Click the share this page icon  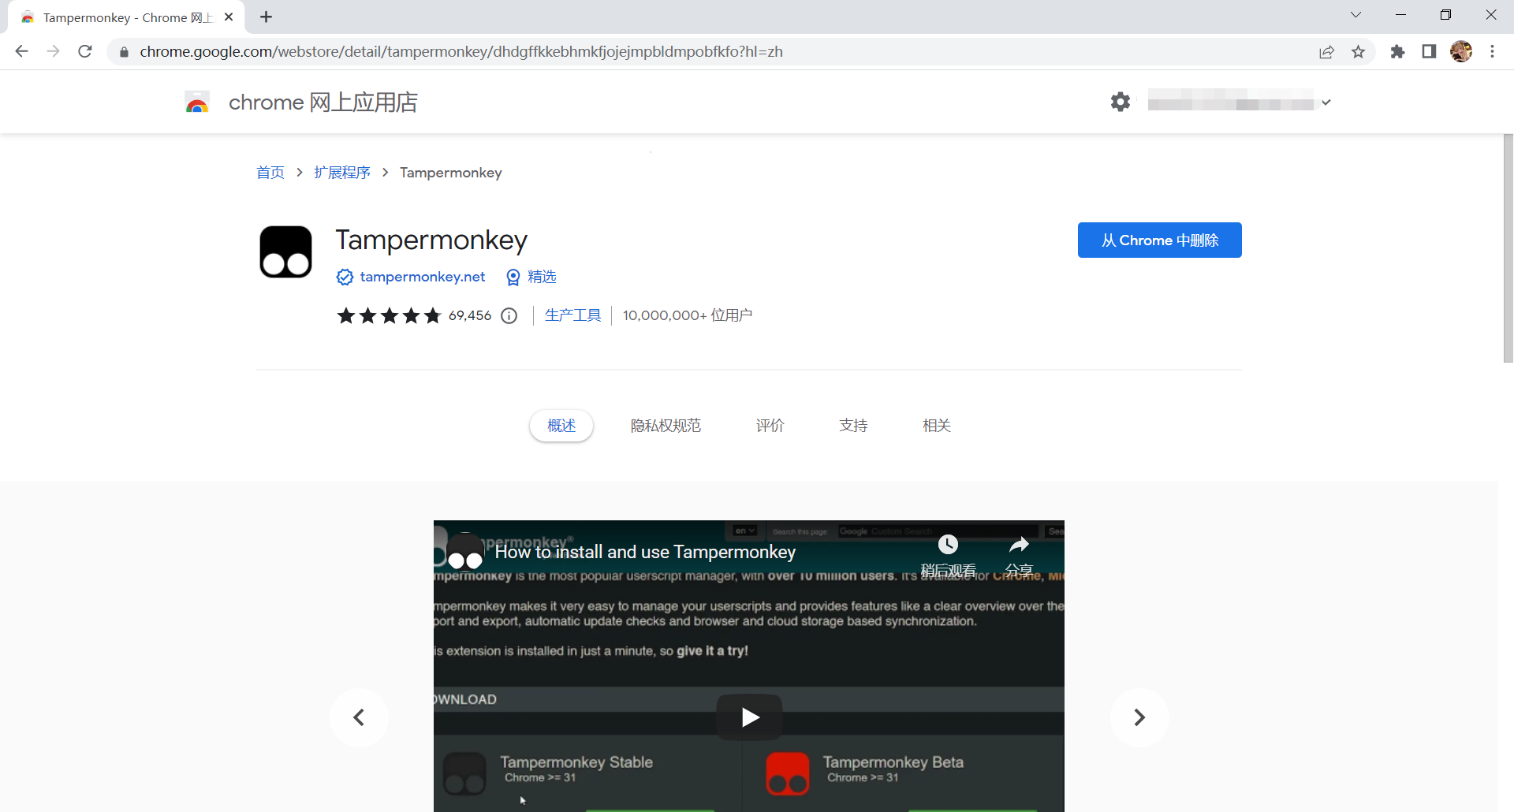pos(1326,52)
